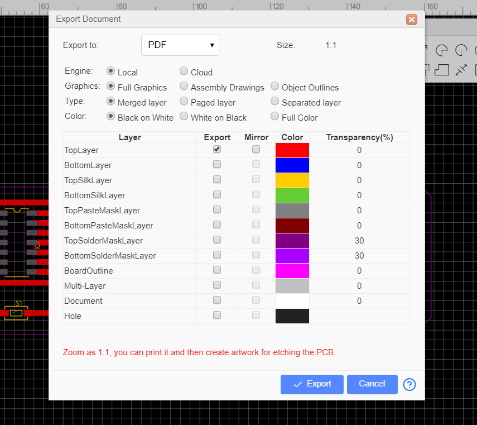
Task: Open the export dialog help icon
Action: tap(409, 384)
